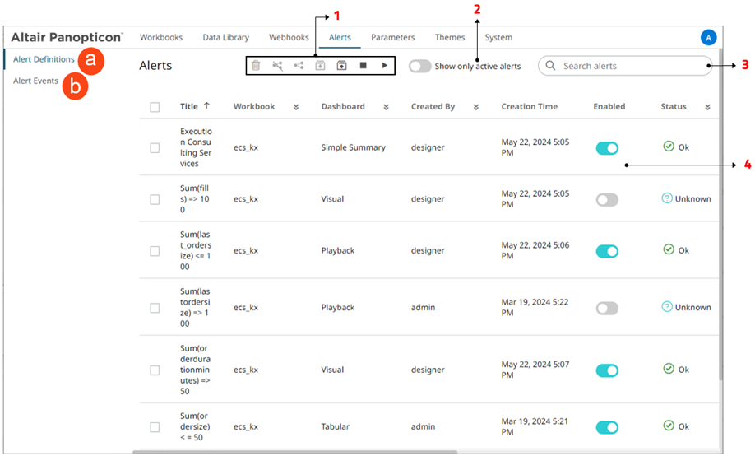The width and height of the screenshot is (755, 456).
Task: Disable the Sum(orderdurationminutes) alert toggle
Action: coord(607,370)
